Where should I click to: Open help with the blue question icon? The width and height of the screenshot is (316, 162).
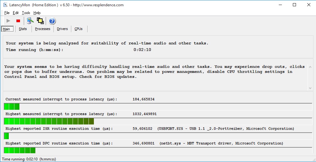(x=52, y=21)
